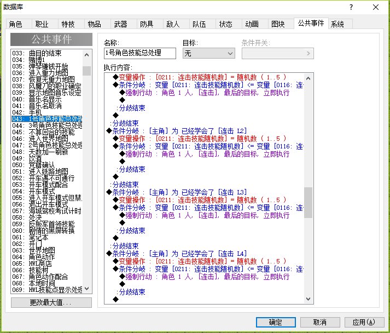Viewport: 390px width, 333px height.
Task: Select event 060: 剧情的黑屏转换
Action: [x=47, y=231]
